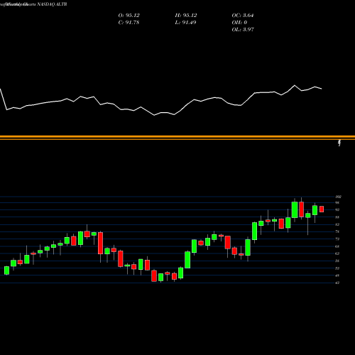Click the 42 price axis label

(337, 283)
